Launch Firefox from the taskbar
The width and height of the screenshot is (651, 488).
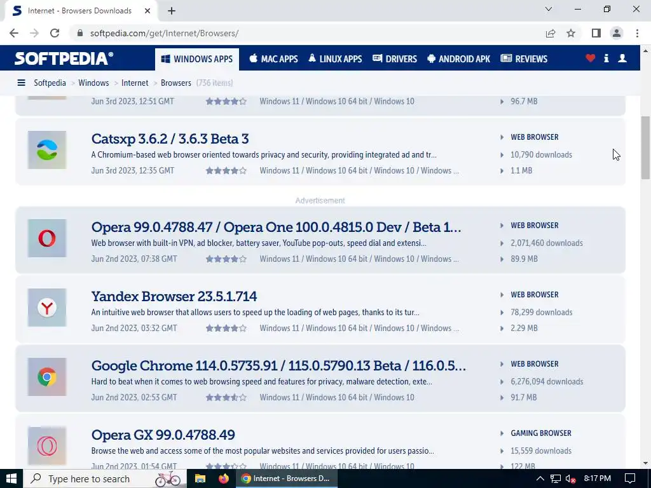tap(223, 478)
